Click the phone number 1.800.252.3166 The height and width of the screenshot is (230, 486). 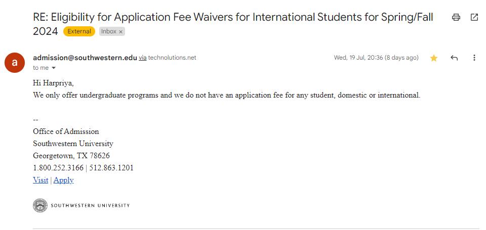click(58, 168)
